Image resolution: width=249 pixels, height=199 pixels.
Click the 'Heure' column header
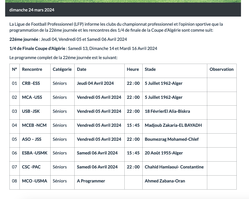(133, 69)
